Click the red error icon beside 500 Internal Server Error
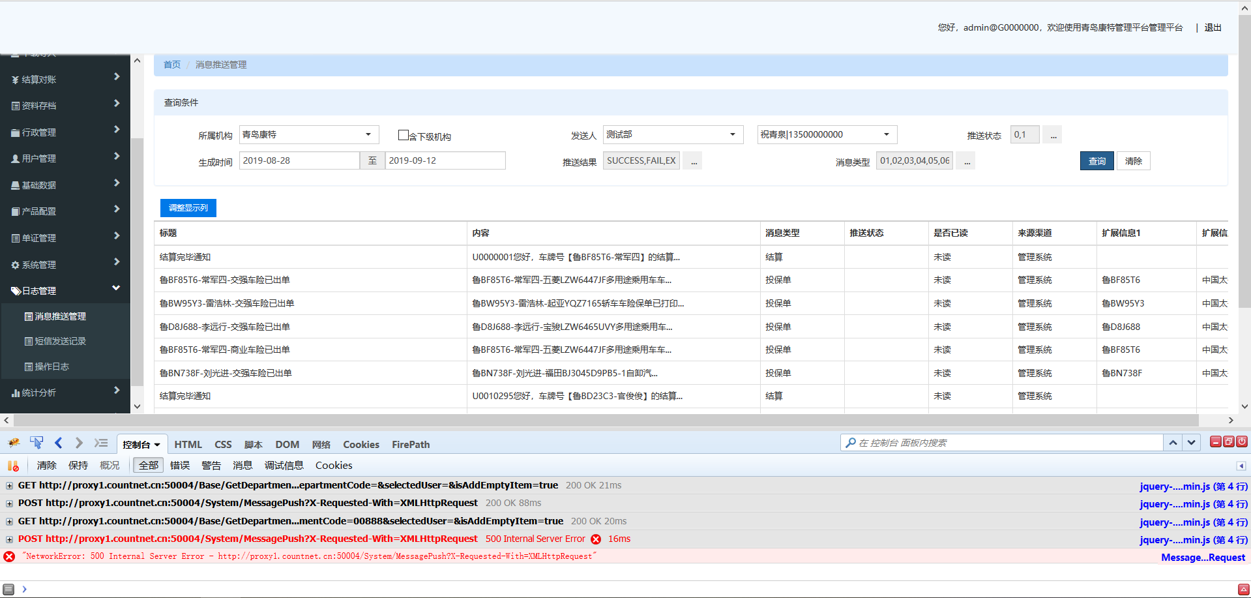This screenshot has width=1251, height=598. coord(596,539)
